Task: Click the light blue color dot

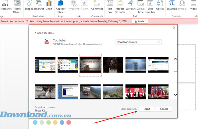Action: [x=35, y=122]
